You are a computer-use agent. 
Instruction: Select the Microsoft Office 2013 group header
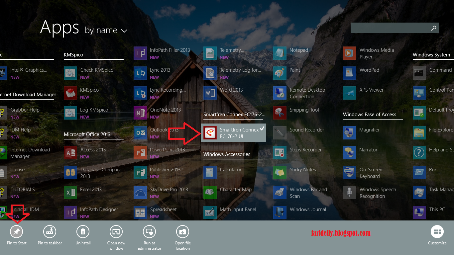tap(87, 134)
